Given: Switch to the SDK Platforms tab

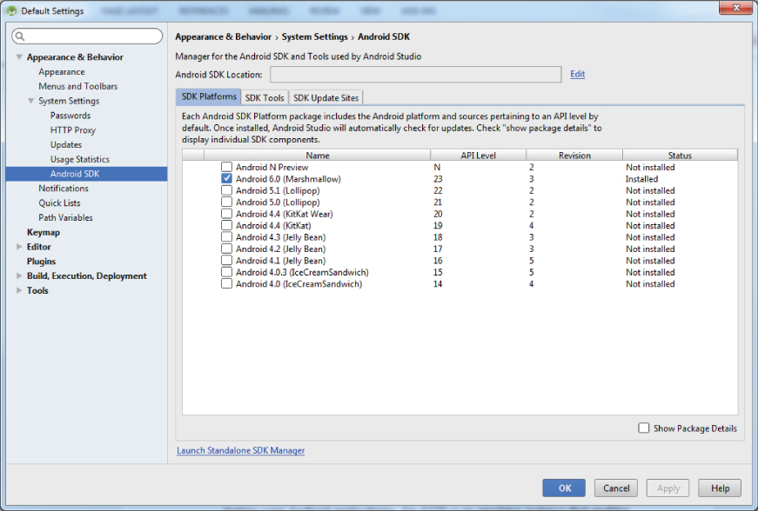Looking at the screenshot, I should click(208, 96).
